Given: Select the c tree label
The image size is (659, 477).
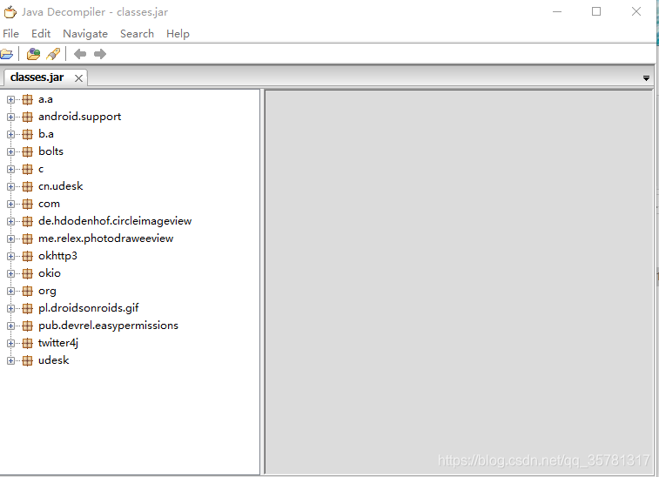Looking at the screenshot, I should [41, 170].
